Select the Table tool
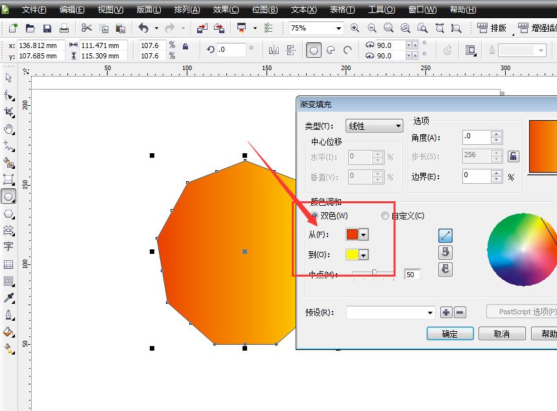Viewport: 557px width, 411px height. (x=8, y=263)
